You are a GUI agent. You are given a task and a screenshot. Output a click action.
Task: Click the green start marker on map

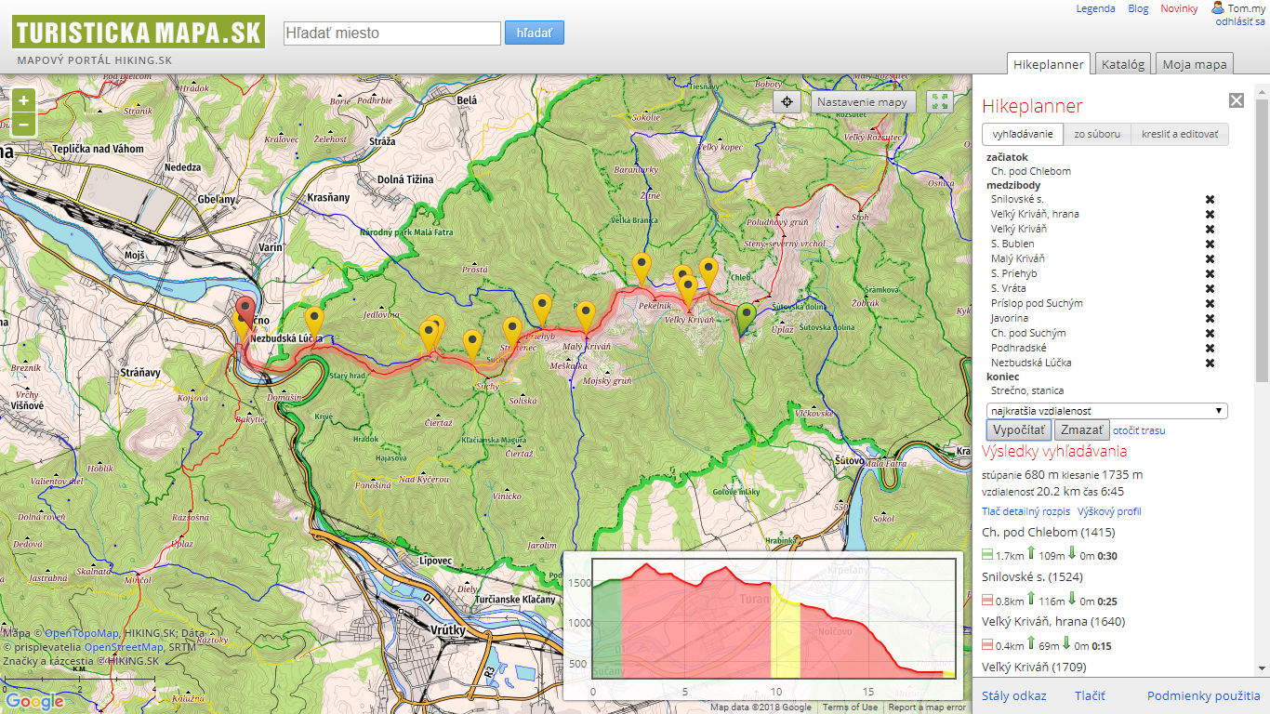coord(747,318)
